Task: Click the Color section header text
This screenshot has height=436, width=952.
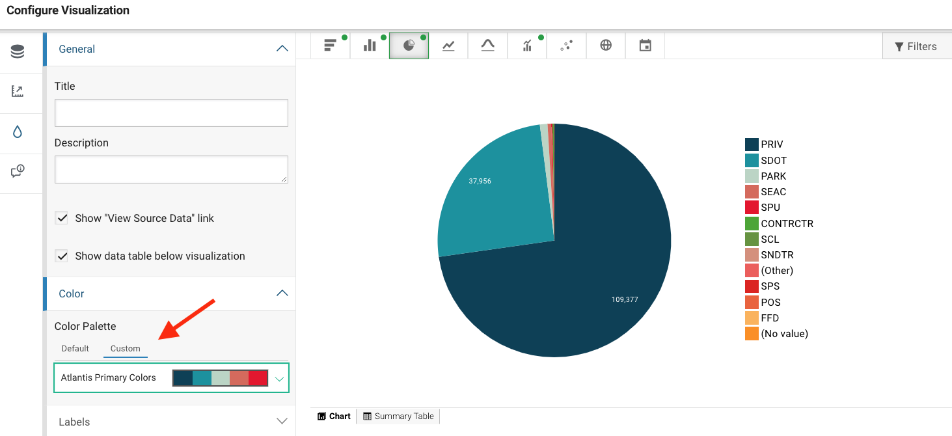Action: (72, 293)
